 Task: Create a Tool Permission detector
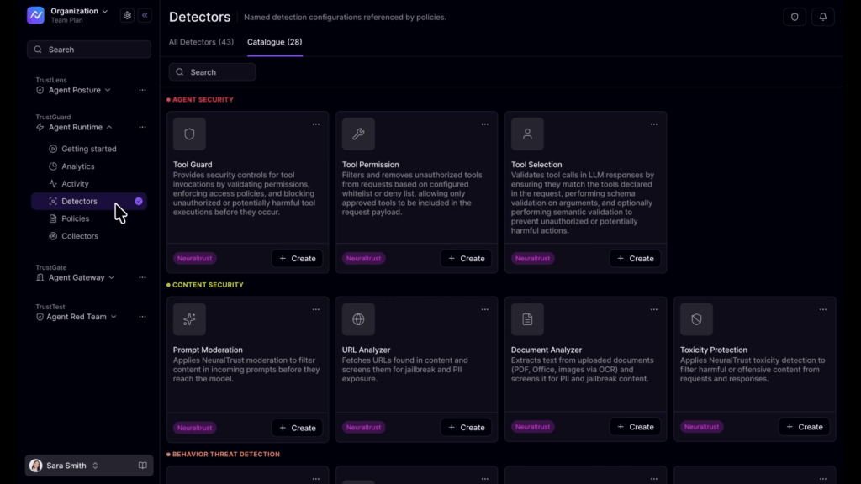[466, 259]
